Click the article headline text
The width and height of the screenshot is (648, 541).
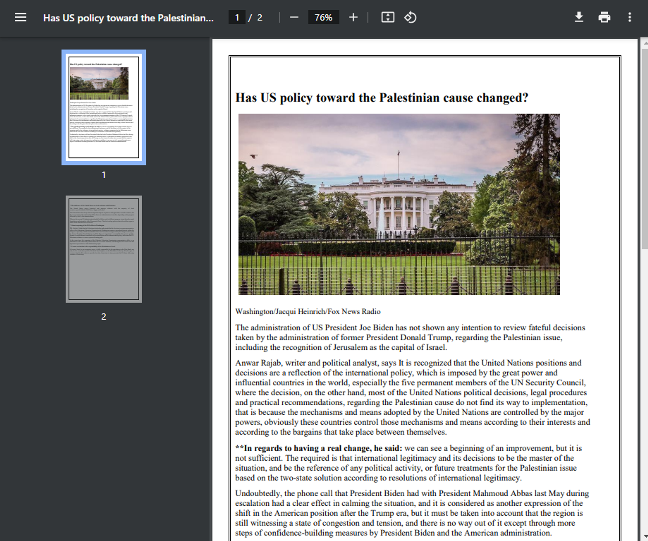382,98
